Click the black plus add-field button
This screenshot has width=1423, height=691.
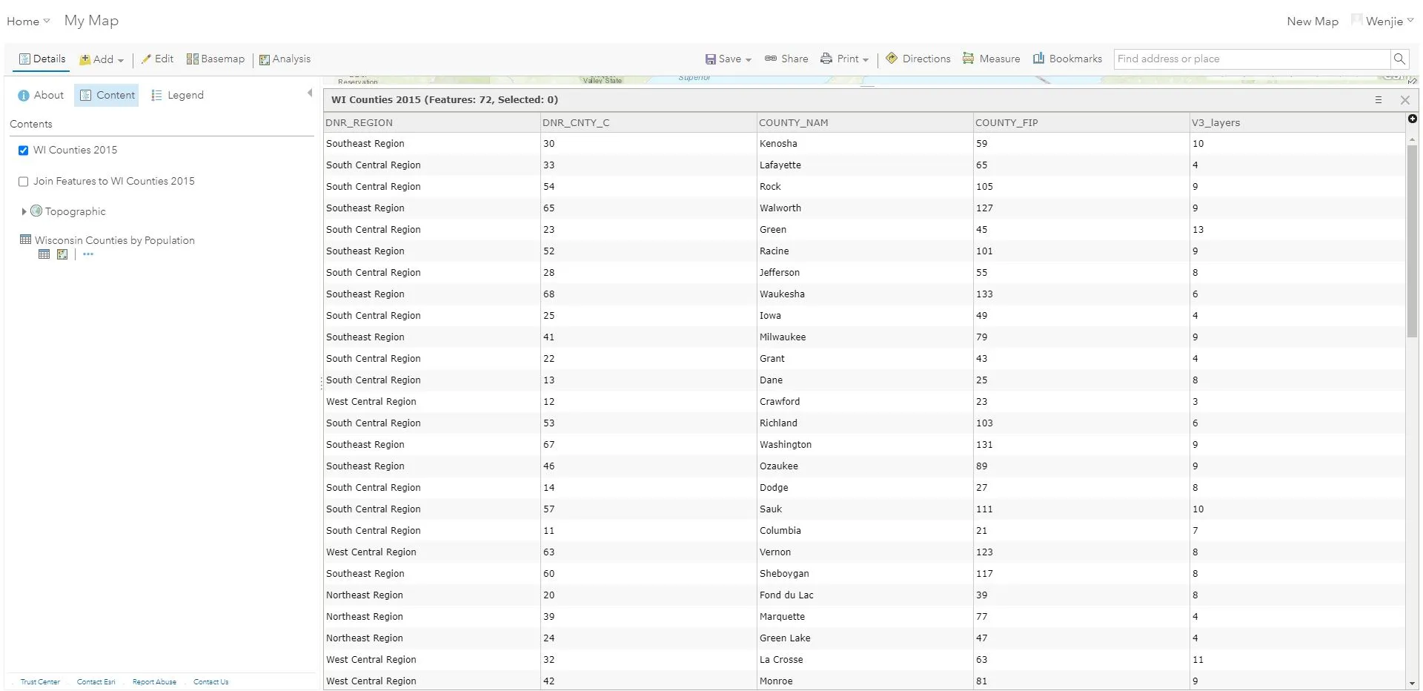pos(1413,119)
